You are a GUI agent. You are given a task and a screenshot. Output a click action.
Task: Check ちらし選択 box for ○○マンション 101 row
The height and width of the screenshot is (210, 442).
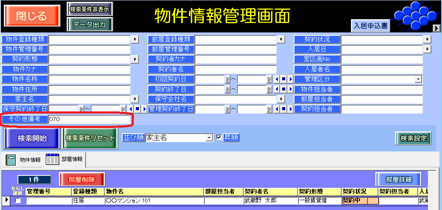tap(18, 201)
